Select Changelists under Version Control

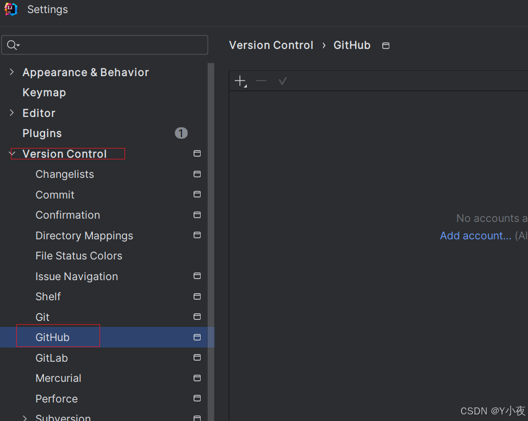click(x=65, y=174)
